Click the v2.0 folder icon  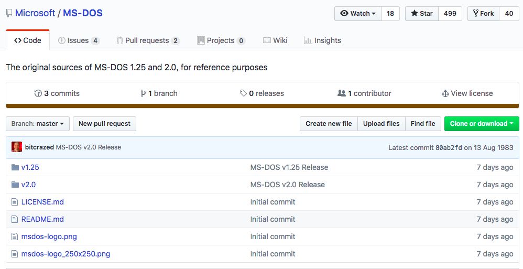pyautogui.click(x=15, y=185)
